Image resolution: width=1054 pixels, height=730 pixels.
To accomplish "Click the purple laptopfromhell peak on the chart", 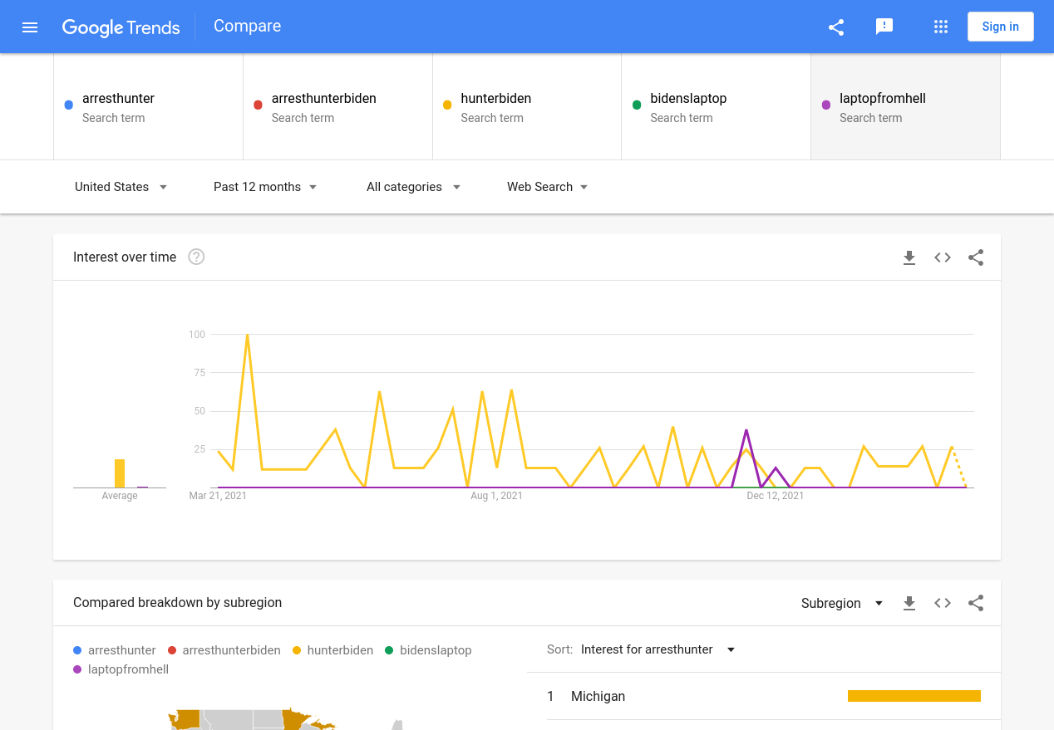I will [746, 430].
